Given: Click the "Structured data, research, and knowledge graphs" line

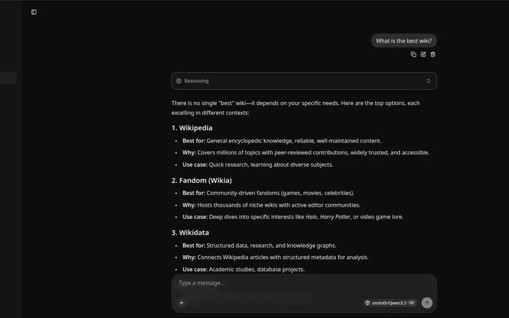Looking at the screenshot, I should point(259,245).
